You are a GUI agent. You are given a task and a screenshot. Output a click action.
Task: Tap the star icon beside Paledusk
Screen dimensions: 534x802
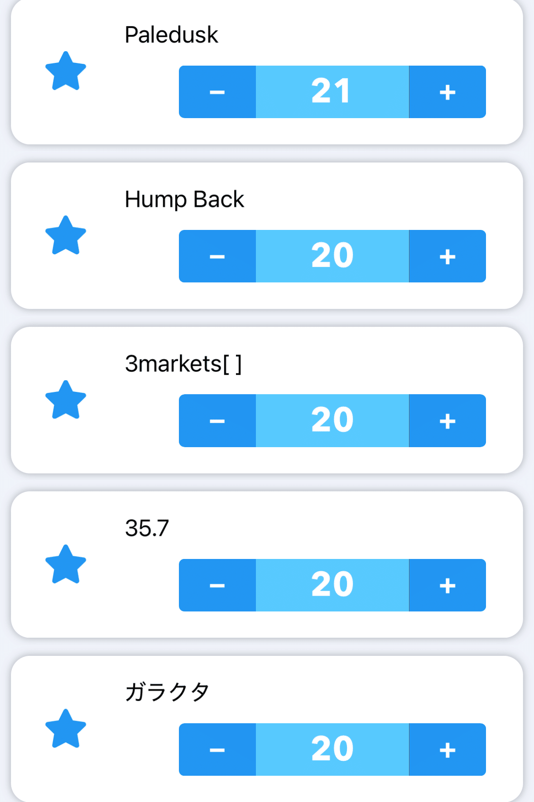66,71
